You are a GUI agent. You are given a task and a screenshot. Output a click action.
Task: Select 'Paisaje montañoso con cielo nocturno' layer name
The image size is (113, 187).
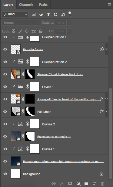pos(63,161)
